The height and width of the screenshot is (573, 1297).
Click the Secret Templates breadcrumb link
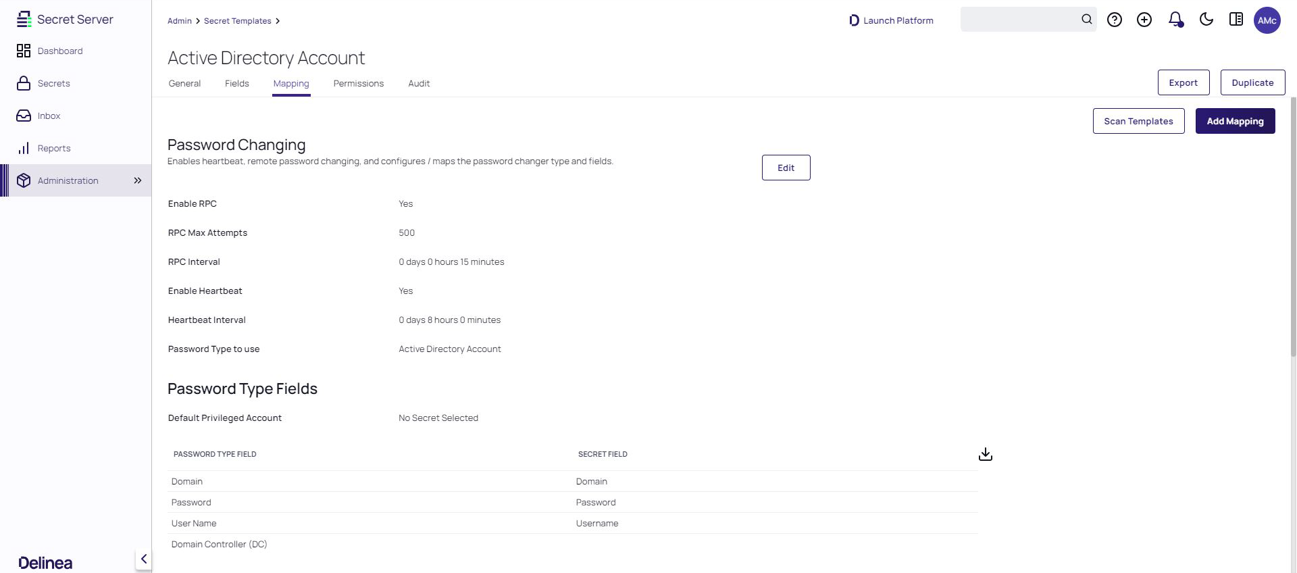(237, 21)
